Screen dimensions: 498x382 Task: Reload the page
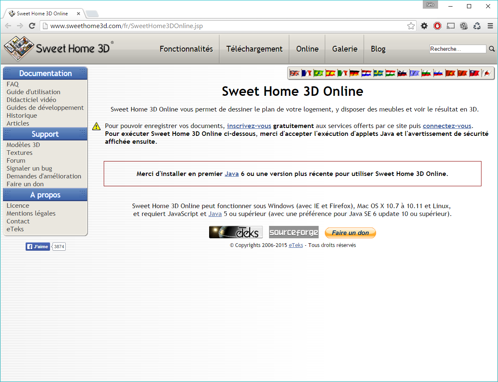click(x=32, y=26)
